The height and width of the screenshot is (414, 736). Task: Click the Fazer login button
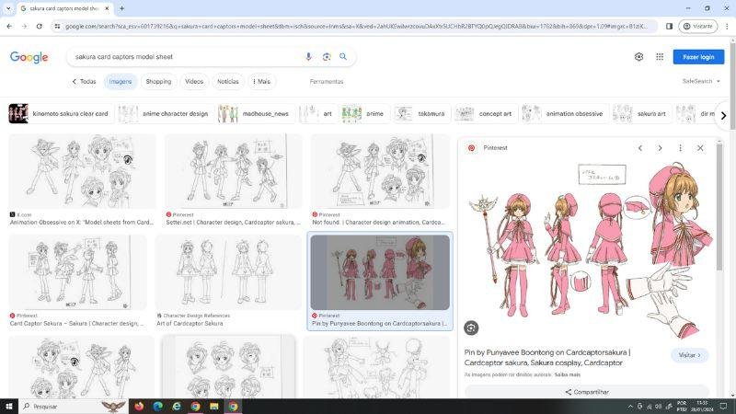click(x=698, y=57)
